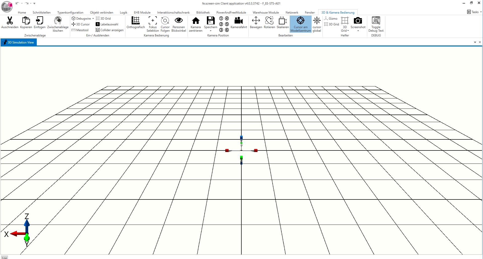
Task: Toggle Debugwire display
Action: click(x=81, y=18)
